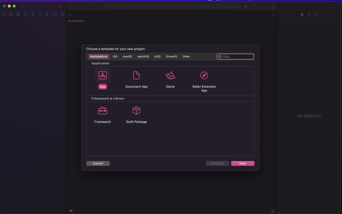Select the Framework template icon
The width and height of the screenshot is (342, 214).
point(103,110)
